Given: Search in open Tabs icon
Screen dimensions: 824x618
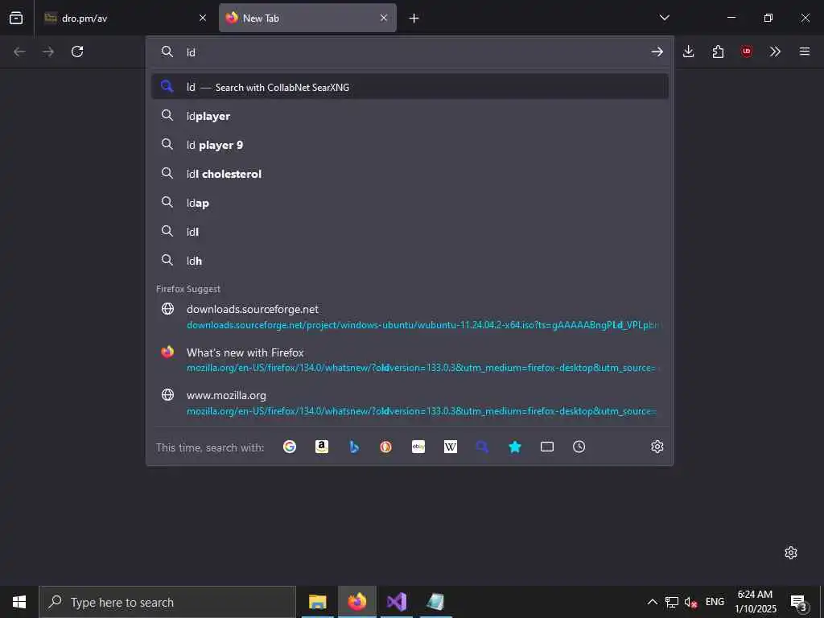Looking at the screenshot, I should [x=547, y=447].
